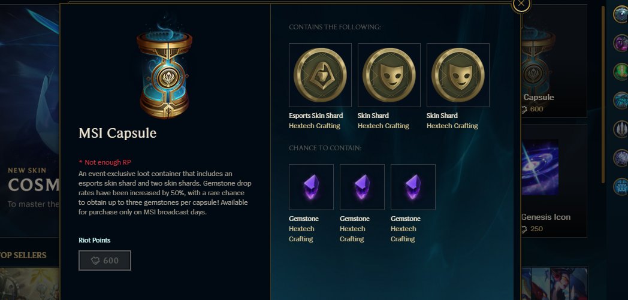Click the top sellers thumbnail at bottom left
Viewport: 628px width, 300px height.
pyautogui.click(x=29, y=284)
